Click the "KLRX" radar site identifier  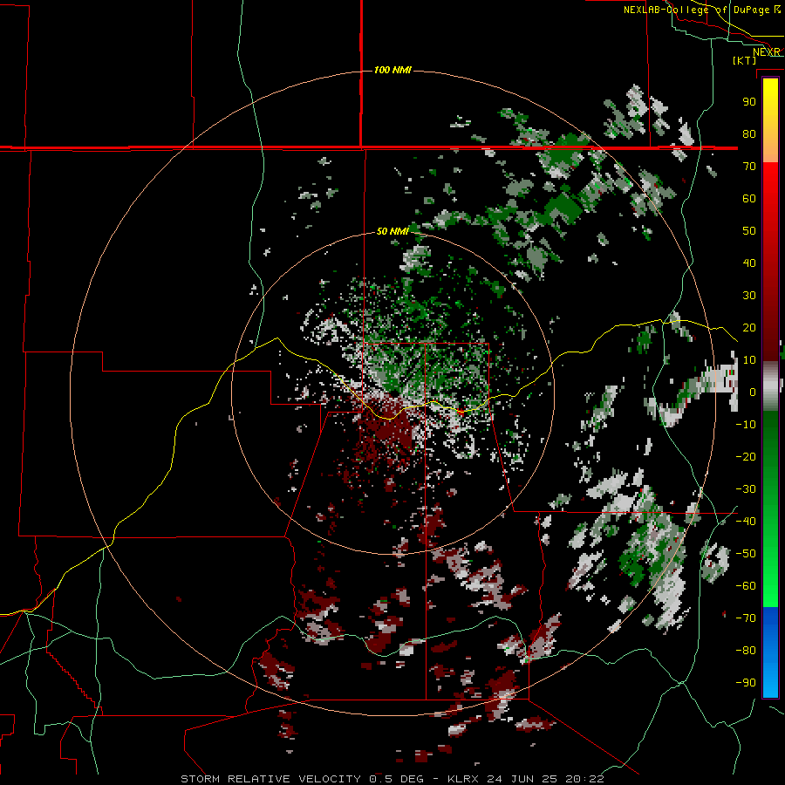click(463, 779)
